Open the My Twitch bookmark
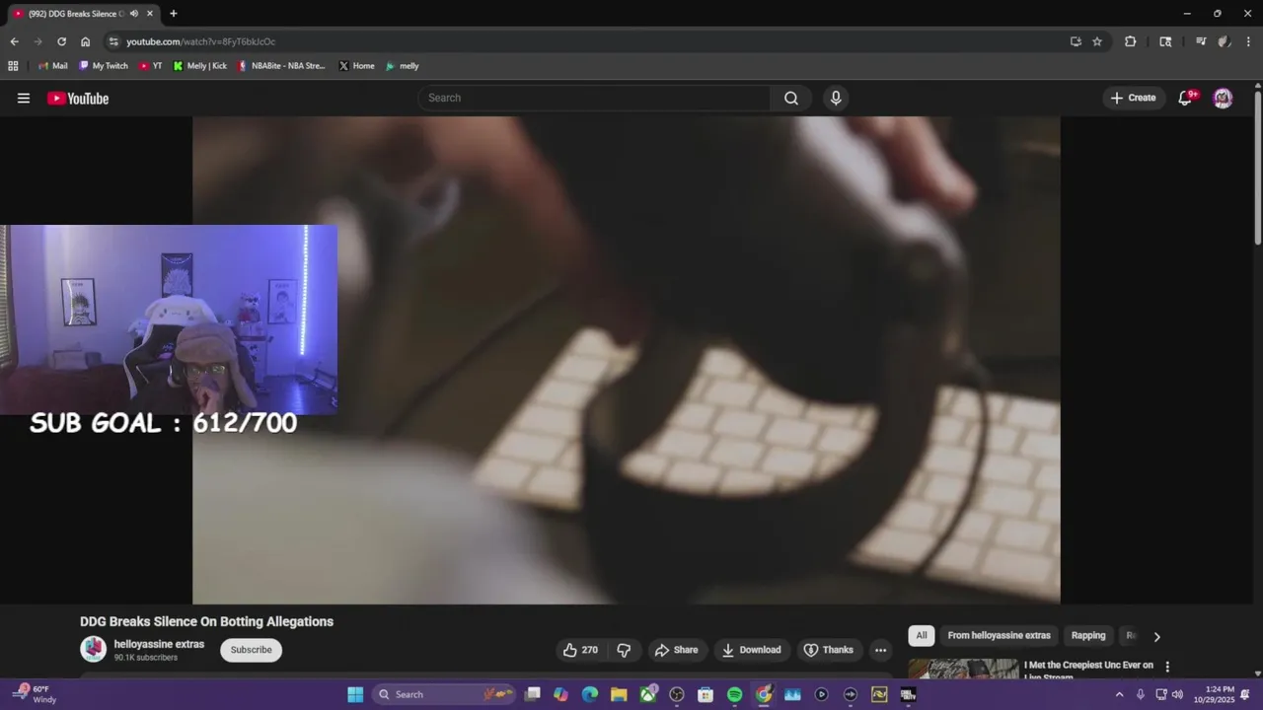 click(104, 66)
